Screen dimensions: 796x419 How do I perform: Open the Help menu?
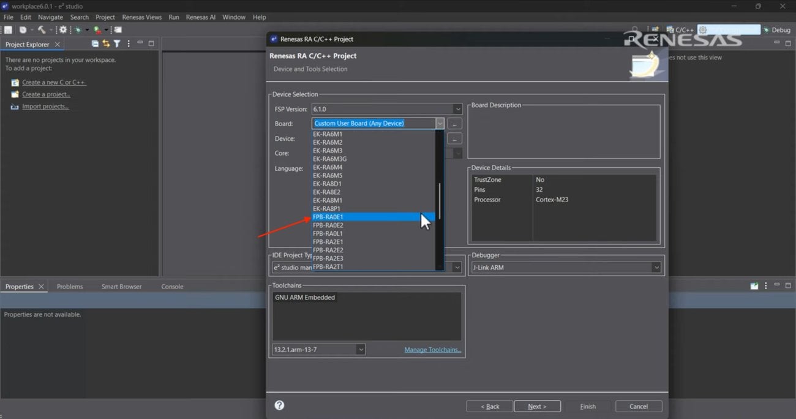[260, 17]
